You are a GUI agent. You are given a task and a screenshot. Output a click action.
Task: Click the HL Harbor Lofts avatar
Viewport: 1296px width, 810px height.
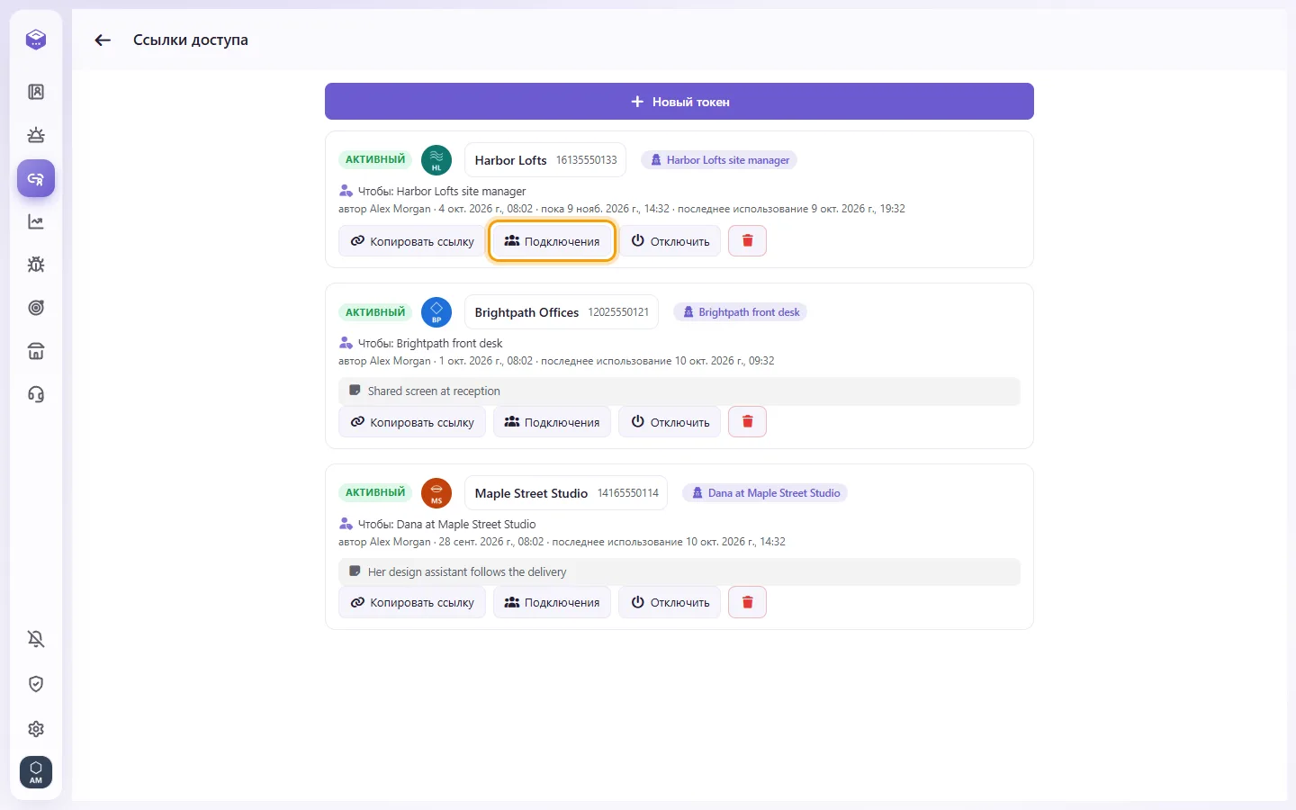click(436, 160)
